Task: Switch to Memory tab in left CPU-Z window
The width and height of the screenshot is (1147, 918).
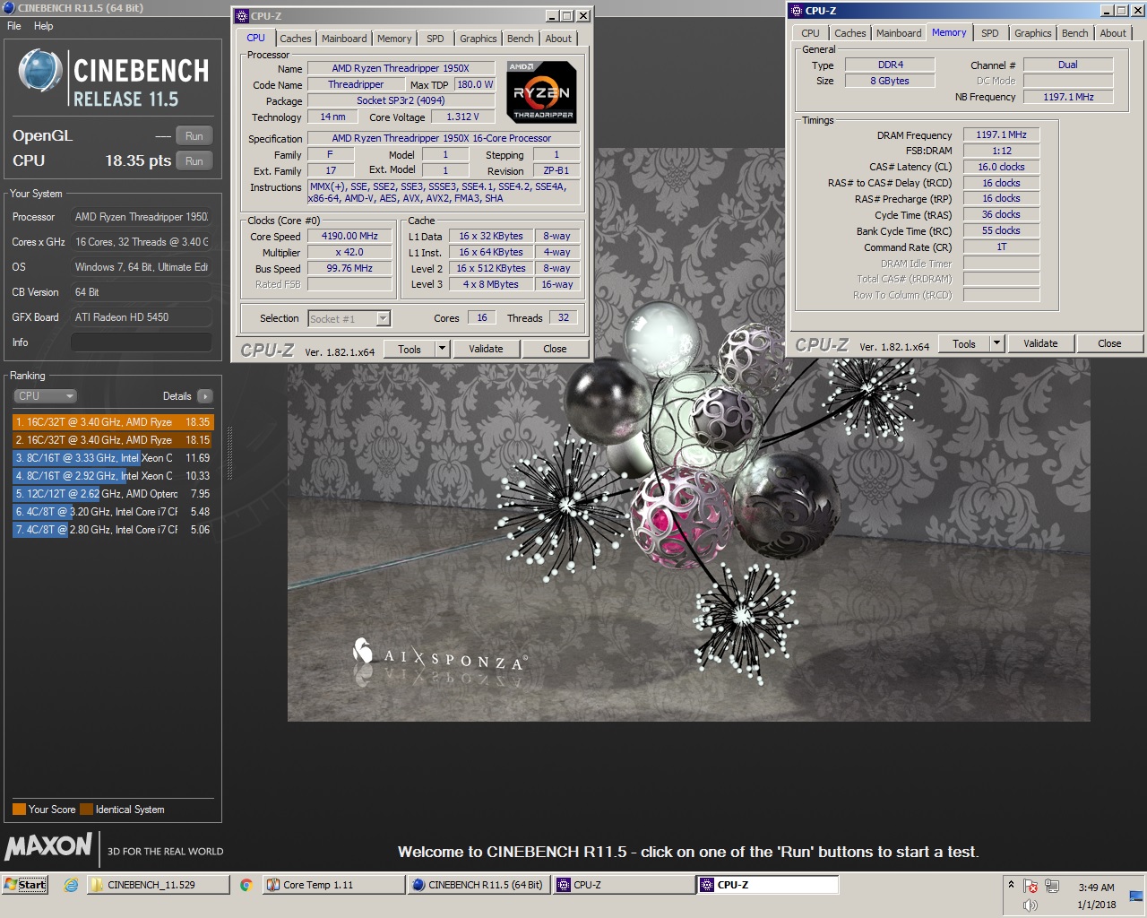Action: [394, 39]
